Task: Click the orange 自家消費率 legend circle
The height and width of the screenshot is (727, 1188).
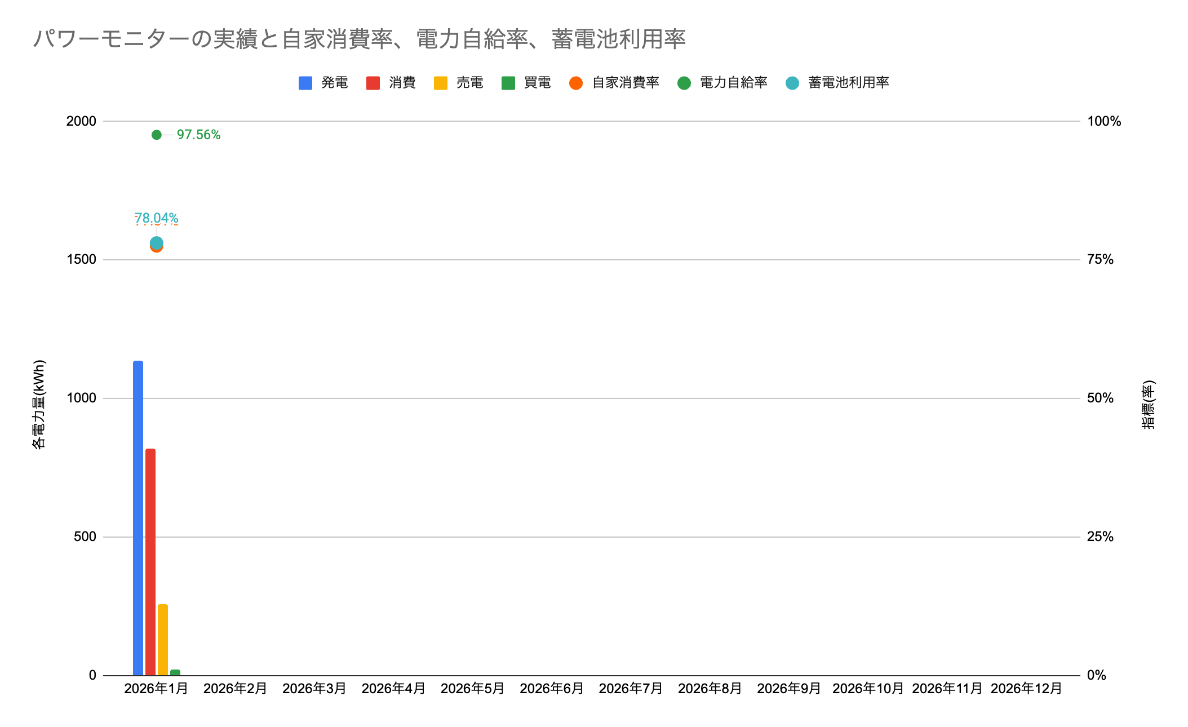Action: click(x=575, y=83)
